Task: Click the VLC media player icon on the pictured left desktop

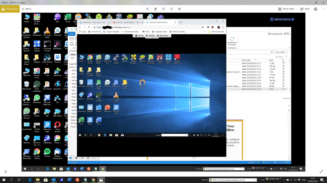Action: tap(47, 33)
